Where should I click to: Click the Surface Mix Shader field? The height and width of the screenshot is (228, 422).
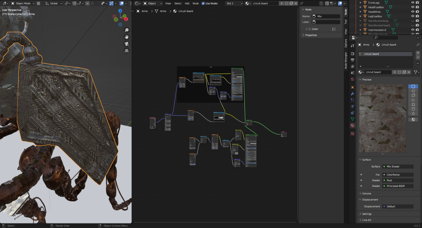point(398,166)
